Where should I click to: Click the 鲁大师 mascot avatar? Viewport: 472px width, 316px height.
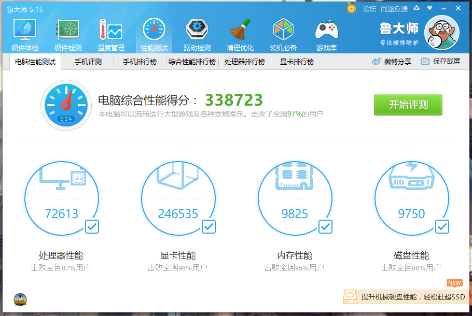coord(441,33)
